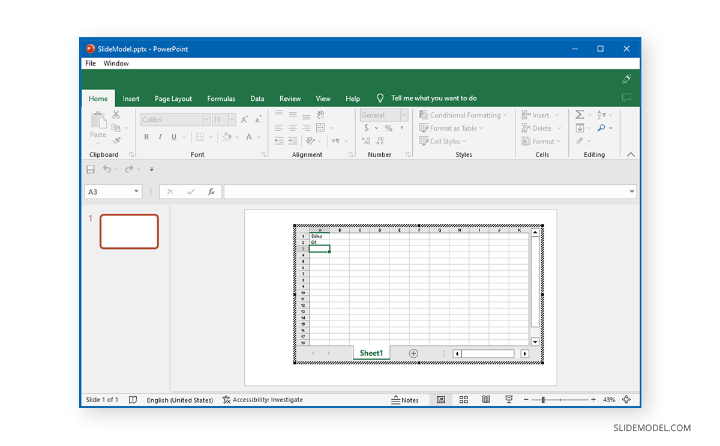This screenshot has height=446, width=720.
Task: Click the AutoSum sigma icon
Action: coord(580,114)
